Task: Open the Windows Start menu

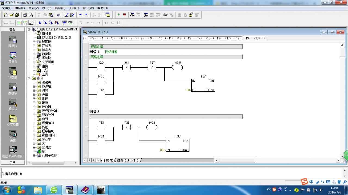Action: pos(6,190)
